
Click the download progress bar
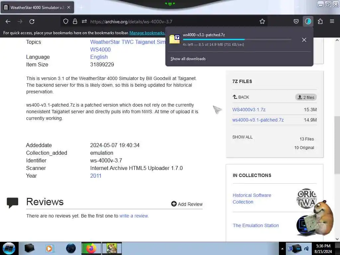237,40
